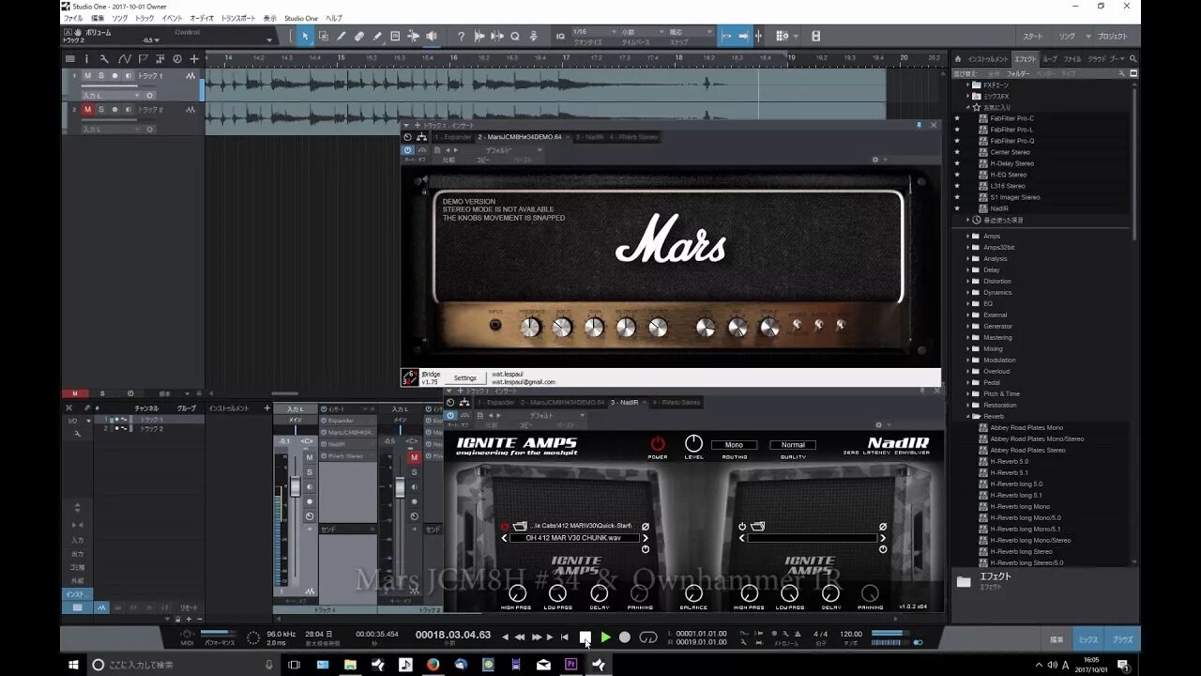The width and height of the screenshot is (1201, 676).
Task: Click the record button in transport
Action: coord(625,637)
